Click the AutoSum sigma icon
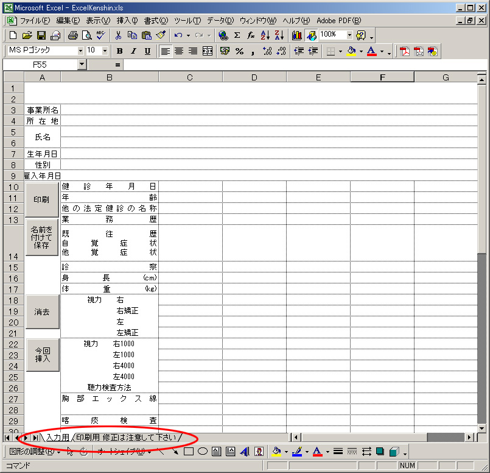This screenshot has height=473, width=490. (x=237, y=35)
